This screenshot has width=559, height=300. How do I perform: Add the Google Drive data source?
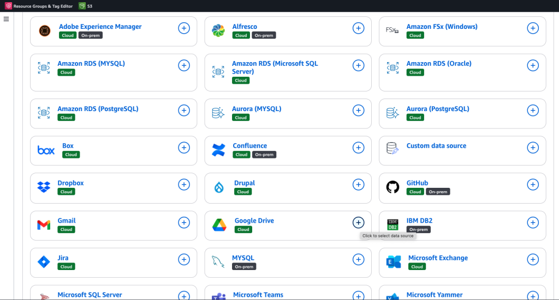pyautogui.click(x=358, y=223)
